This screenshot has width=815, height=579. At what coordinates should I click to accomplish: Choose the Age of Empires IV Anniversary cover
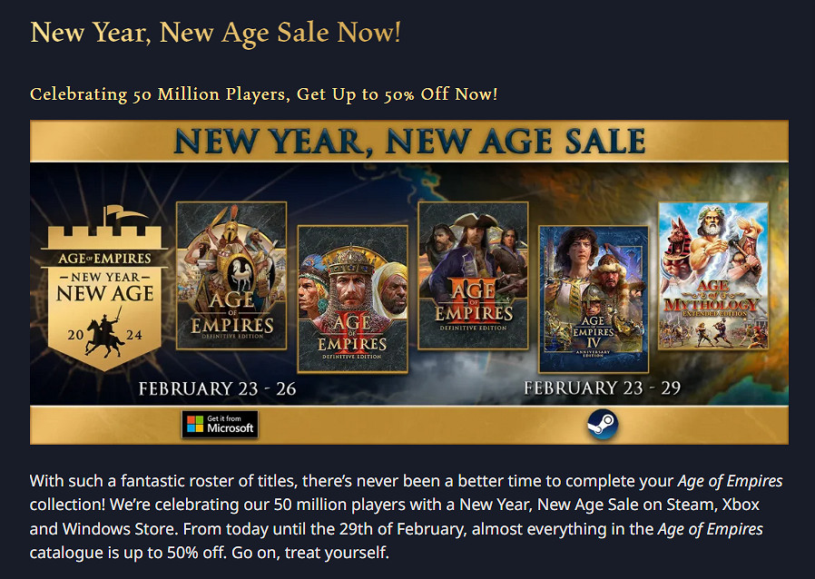click(x=594, y=299)
